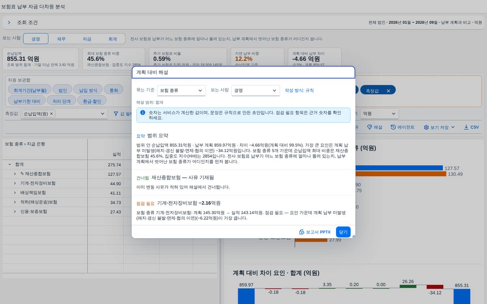This screenshot has width=487, height=304.
Task: Click the 보기 저장 gear icon
Action: (x=426, y=127)
